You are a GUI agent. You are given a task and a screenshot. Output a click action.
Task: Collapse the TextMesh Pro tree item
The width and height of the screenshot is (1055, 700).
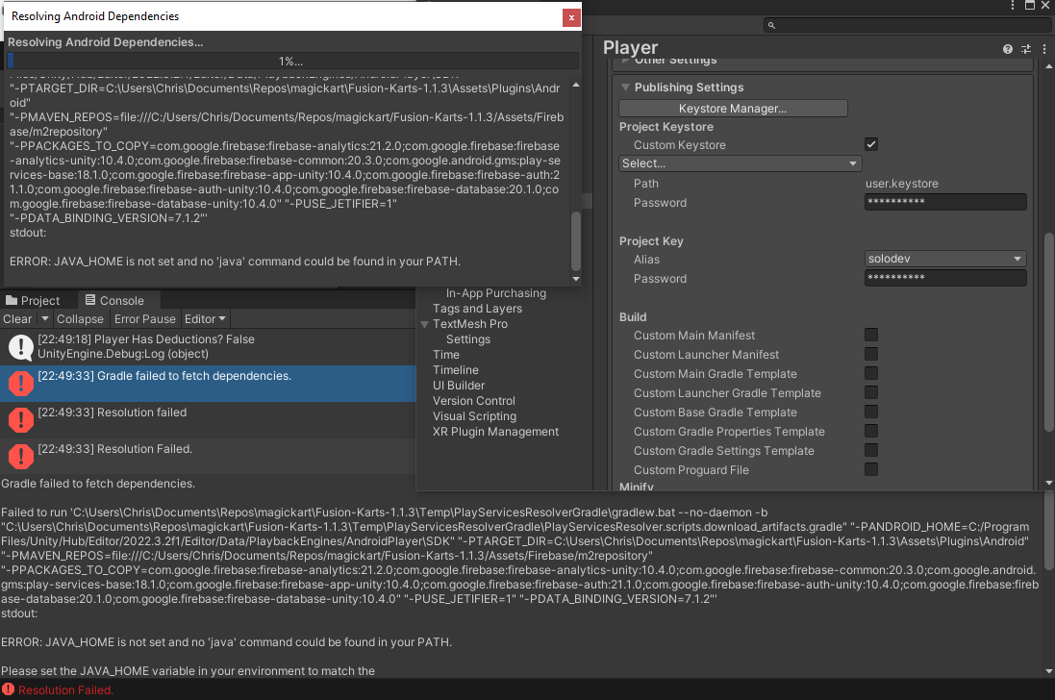click(424, 324)
